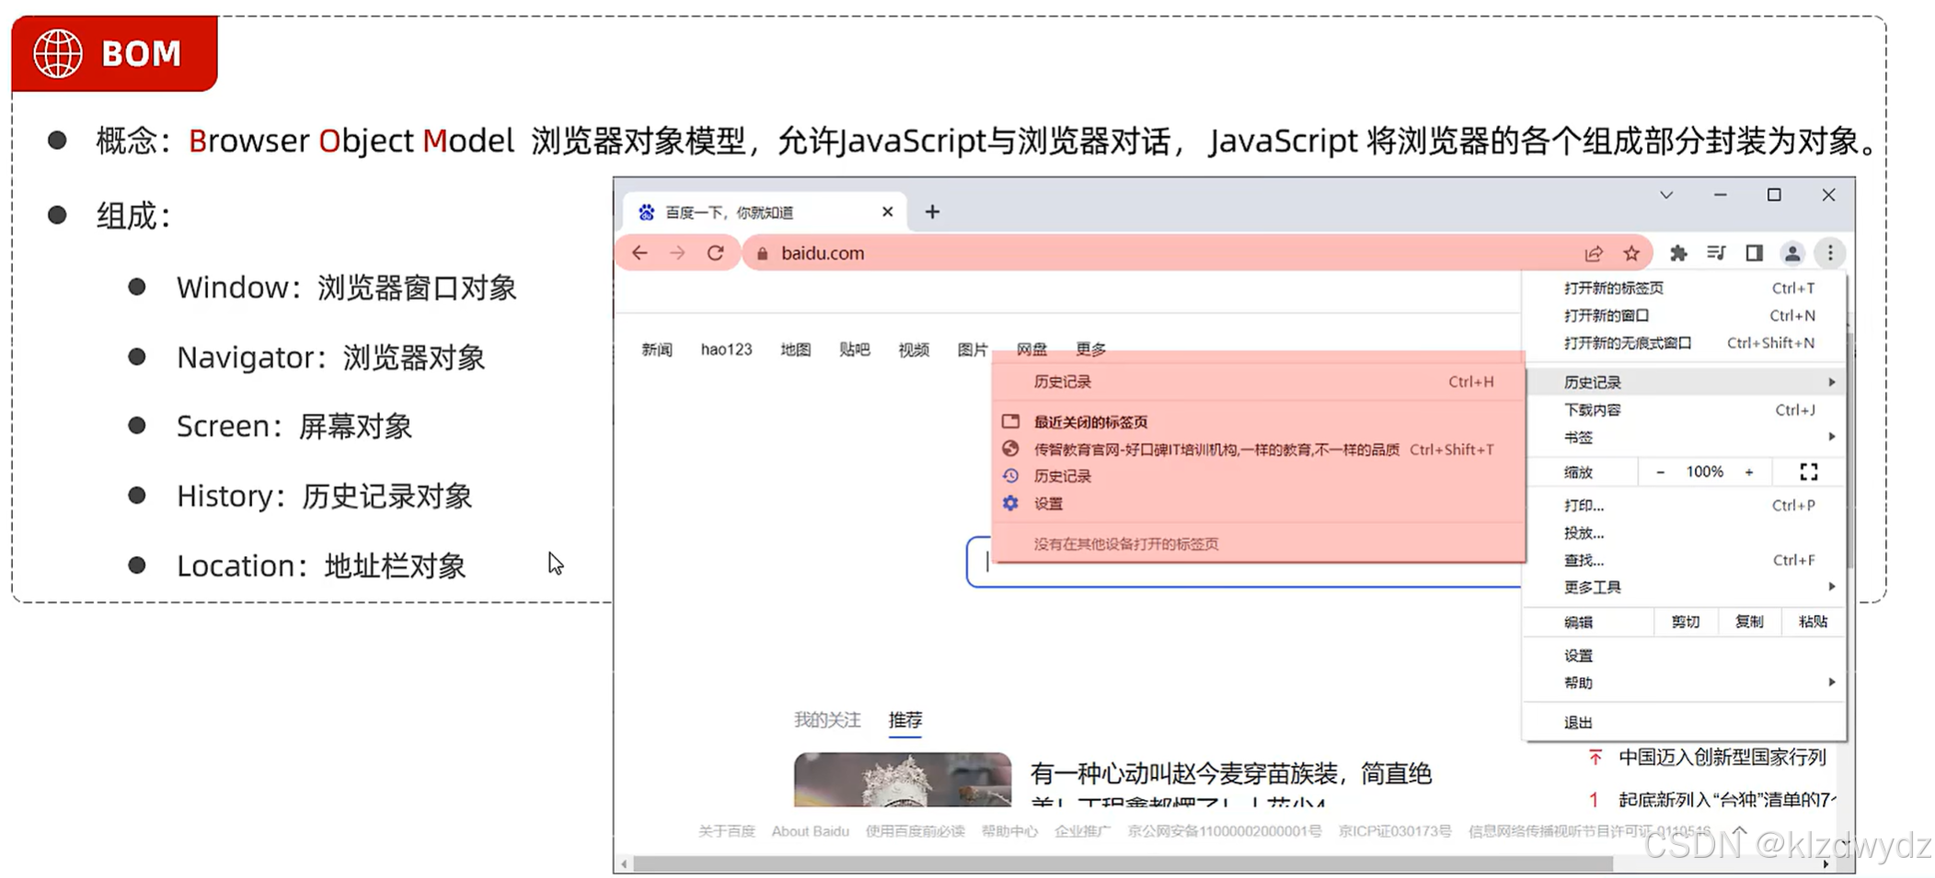Click the lock icon in the address bar
The image size is (1935, 878).
pyautogui.click(x=761, y=253)
